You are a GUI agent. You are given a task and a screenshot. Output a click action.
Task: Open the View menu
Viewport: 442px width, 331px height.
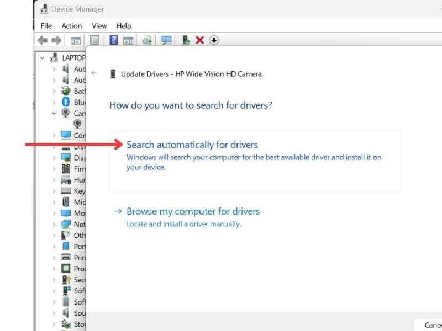99,26
